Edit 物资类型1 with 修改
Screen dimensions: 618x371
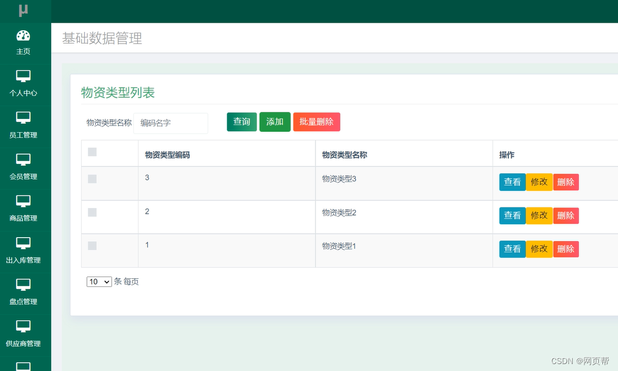click(539, 249)
